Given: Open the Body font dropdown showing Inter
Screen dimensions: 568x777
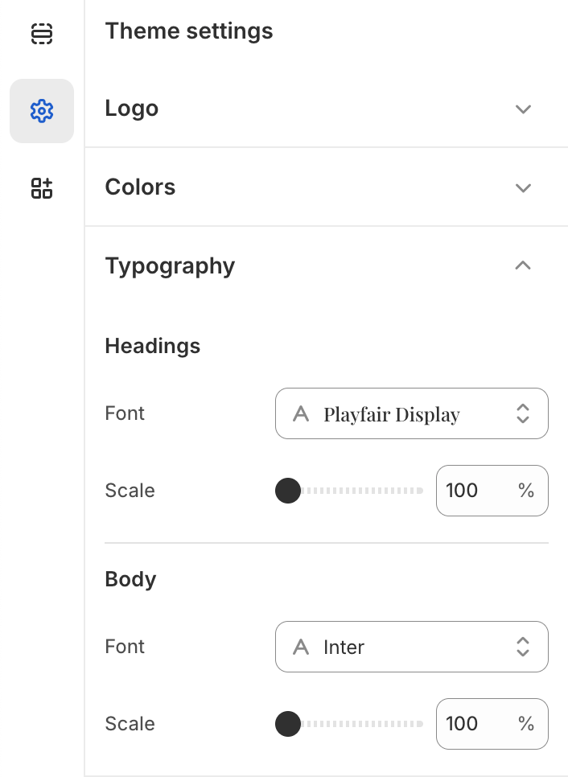Looking at the screenshot, I should (x=411, y=647).
